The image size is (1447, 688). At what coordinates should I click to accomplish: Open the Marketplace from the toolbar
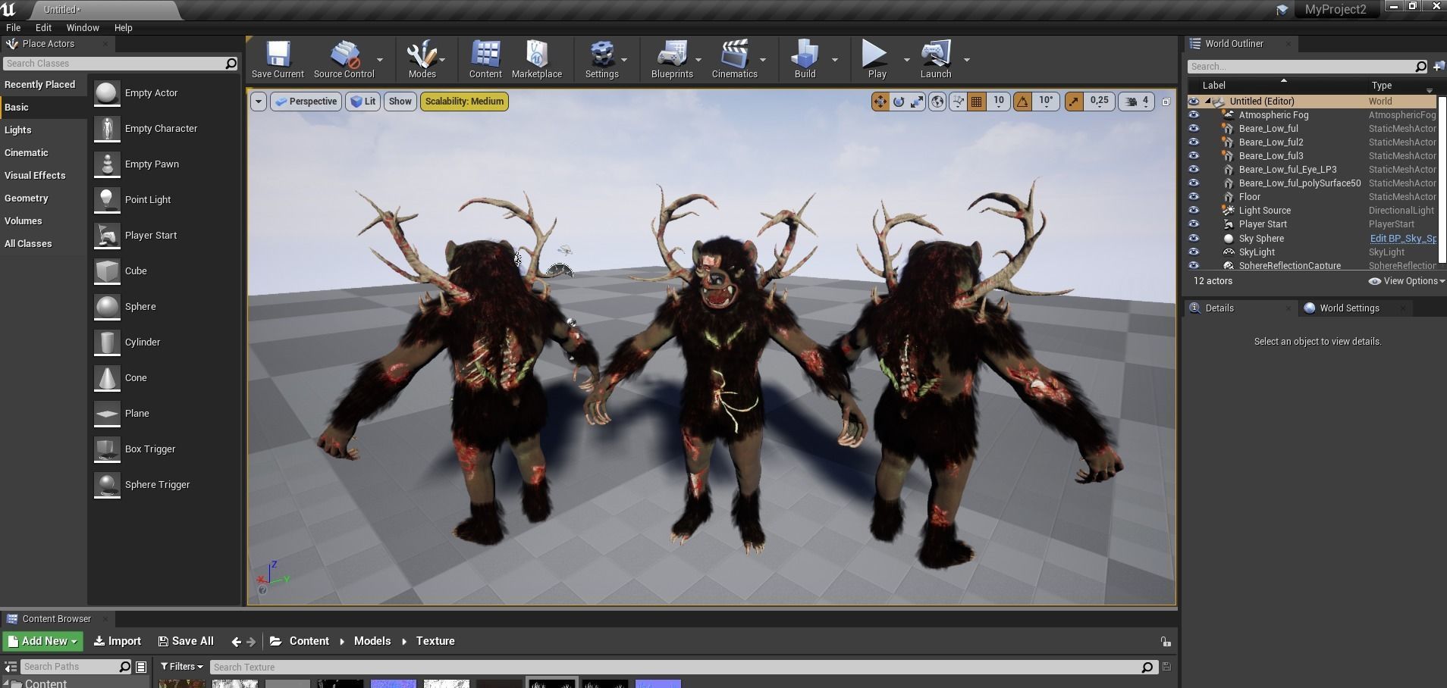click(537, 59)
